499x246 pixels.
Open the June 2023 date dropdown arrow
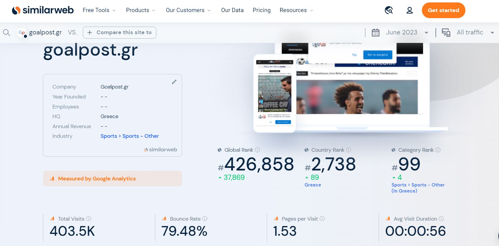[426, 33]
